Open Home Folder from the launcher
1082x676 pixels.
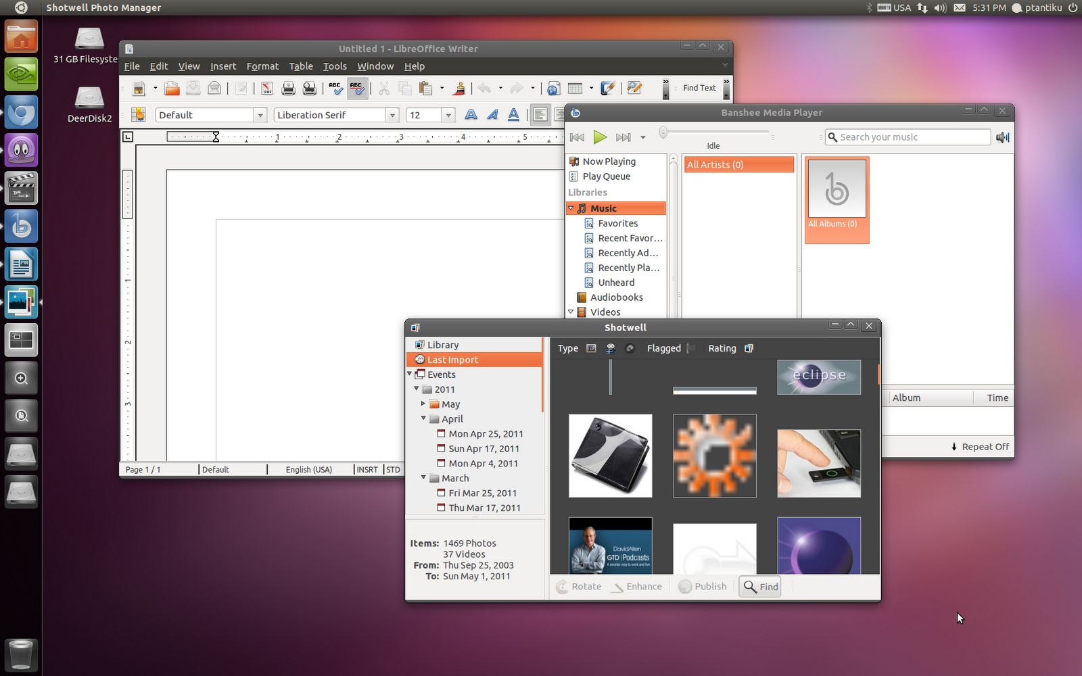click(x=21, y=37)
